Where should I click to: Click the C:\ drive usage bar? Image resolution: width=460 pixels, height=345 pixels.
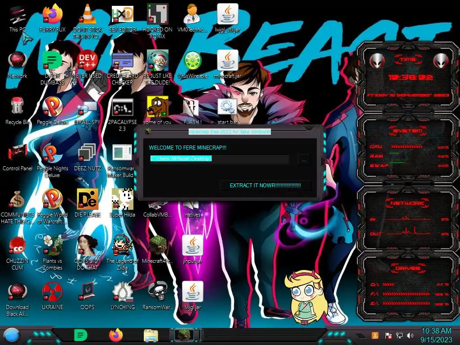point(389,284)
